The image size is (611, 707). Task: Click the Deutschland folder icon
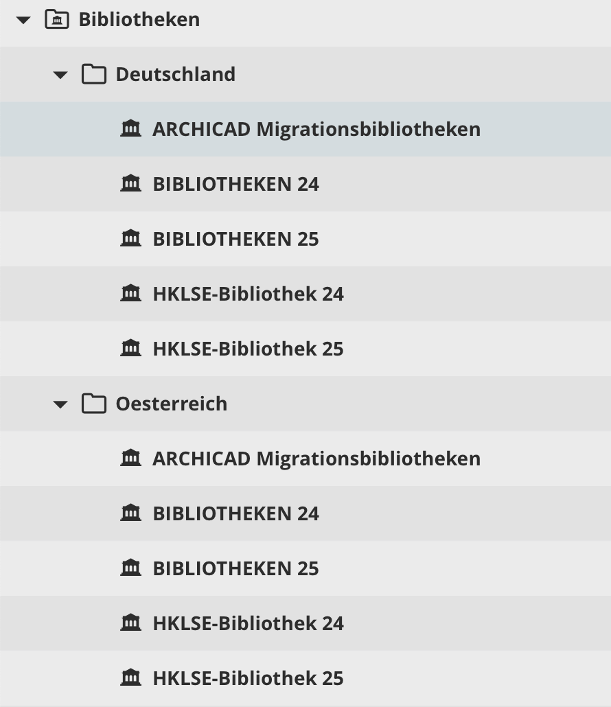(x=94, y=74)
